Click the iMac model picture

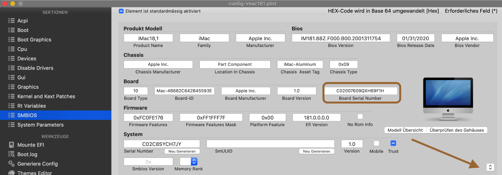[x=448, y=99]
